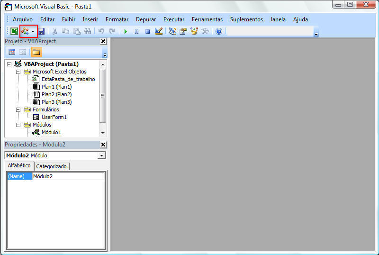The width and height of the screenshot is (379, 255).
Task: Toggle Design Mode ruler icon
Action: [159, 31]
